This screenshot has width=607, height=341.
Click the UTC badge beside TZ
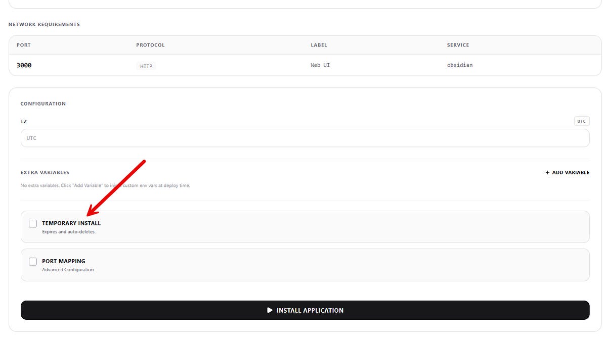coord(582,121)
